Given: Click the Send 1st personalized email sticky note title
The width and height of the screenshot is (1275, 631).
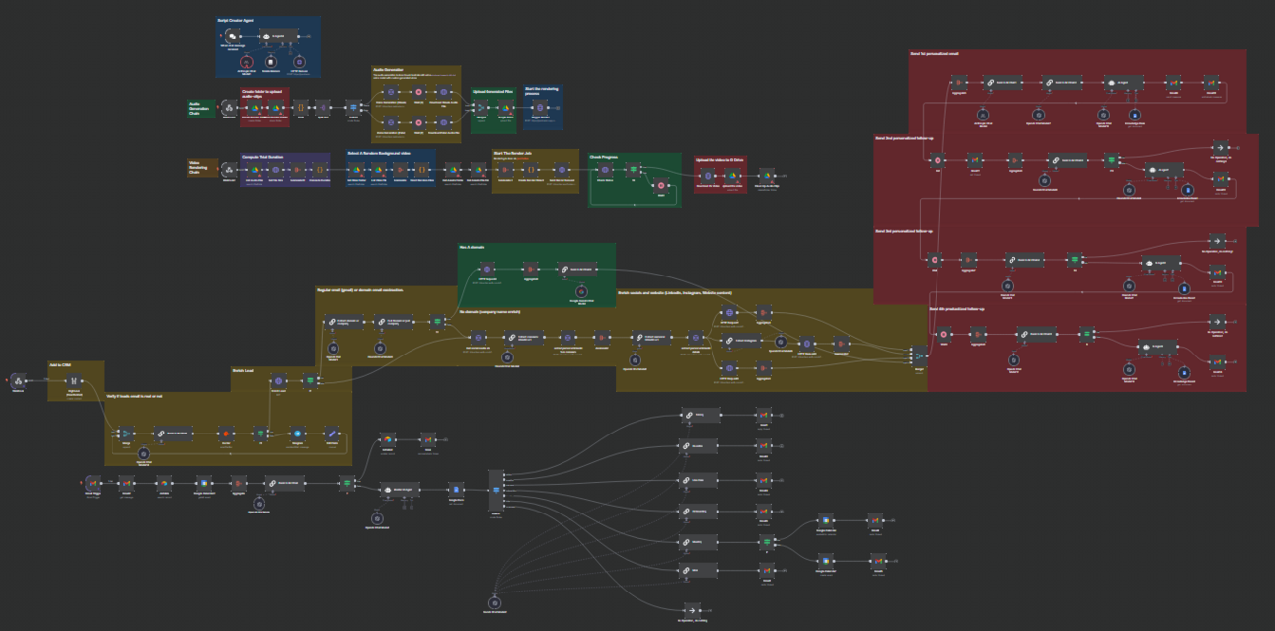Looking at the screenshot, I should point(934,53).
